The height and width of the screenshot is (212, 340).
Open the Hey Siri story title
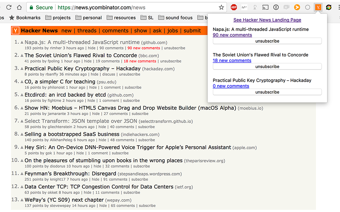pyautogui.click(x=128, y=147)
